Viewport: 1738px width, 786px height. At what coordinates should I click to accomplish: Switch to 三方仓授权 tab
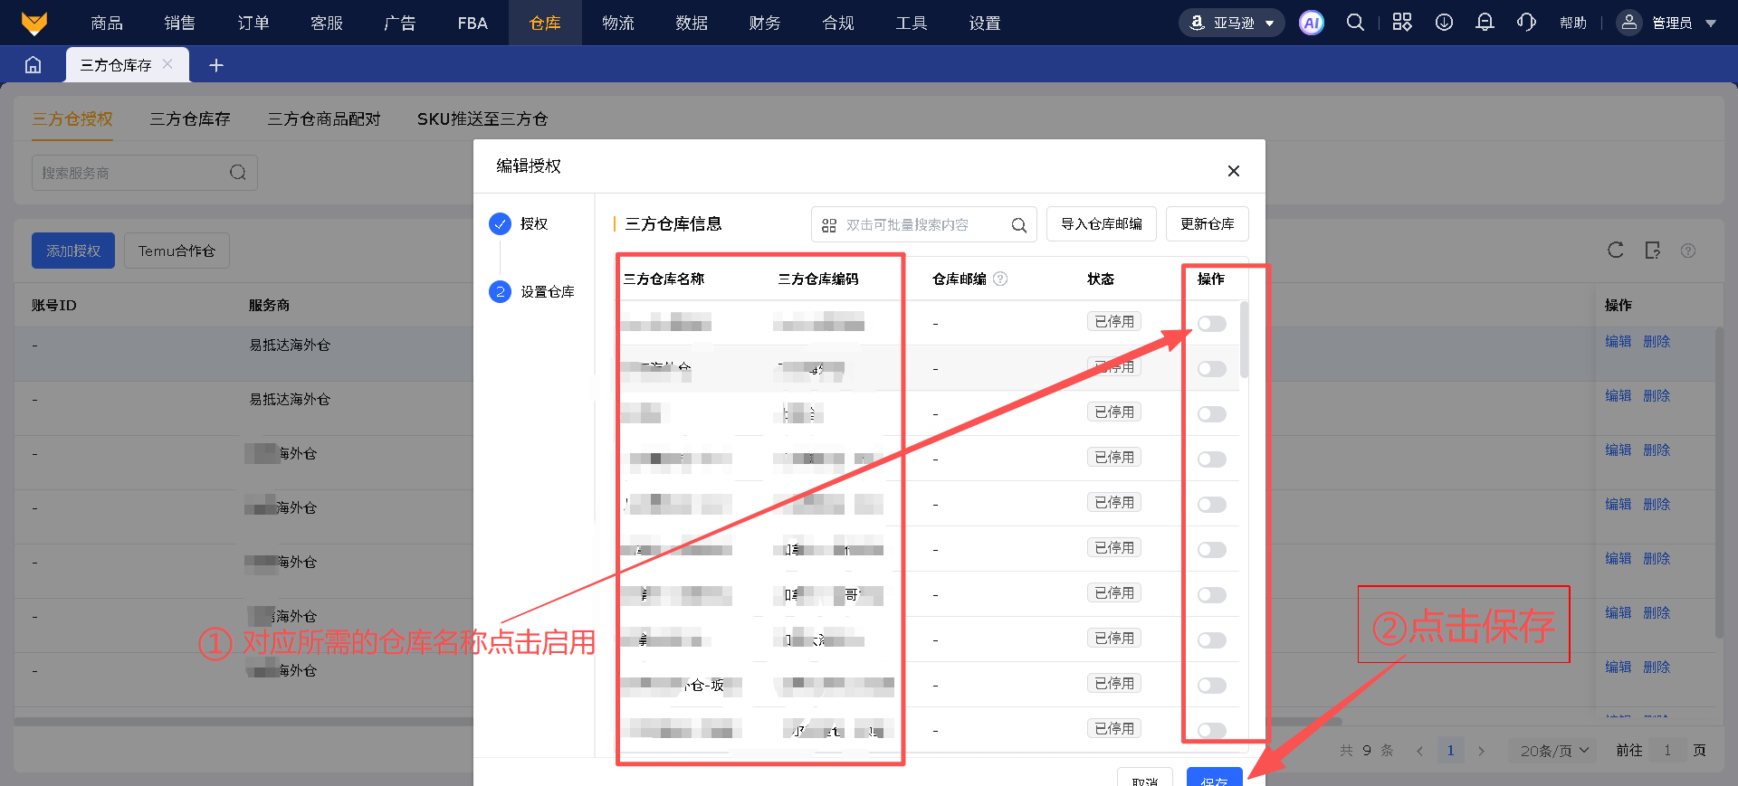(x=72, y=118)
